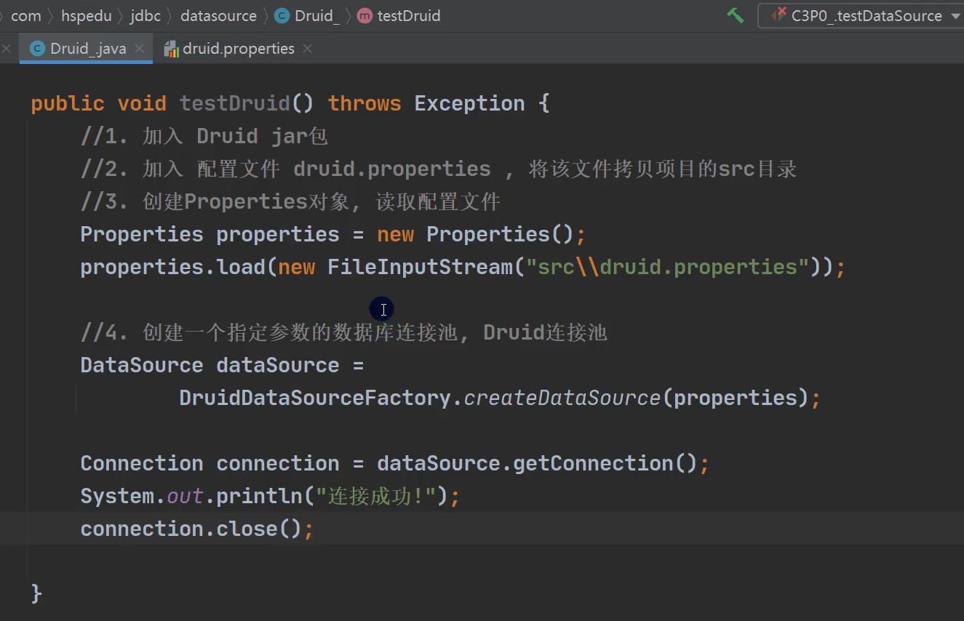Close the Druid_.java tab
This screenshot has height=621, width=964.
click(140, 49)
